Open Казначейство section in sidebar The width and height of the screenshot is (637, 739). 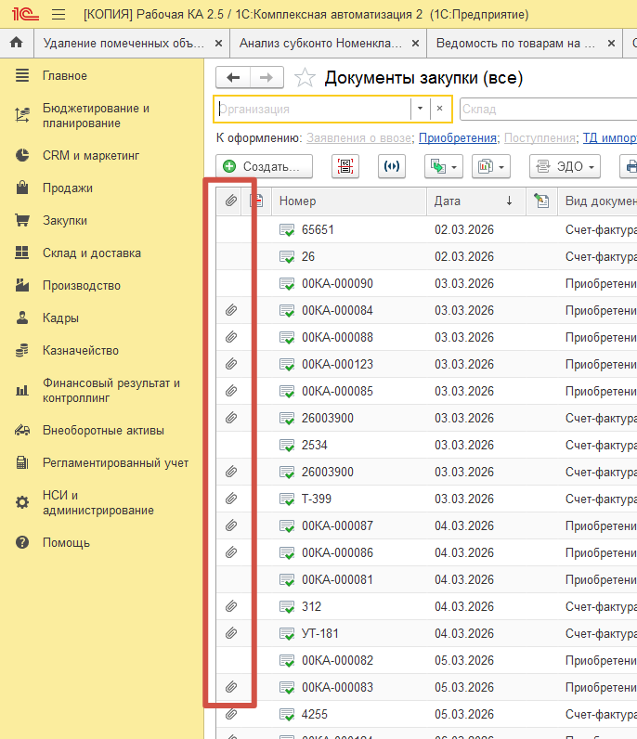(80, 350)
